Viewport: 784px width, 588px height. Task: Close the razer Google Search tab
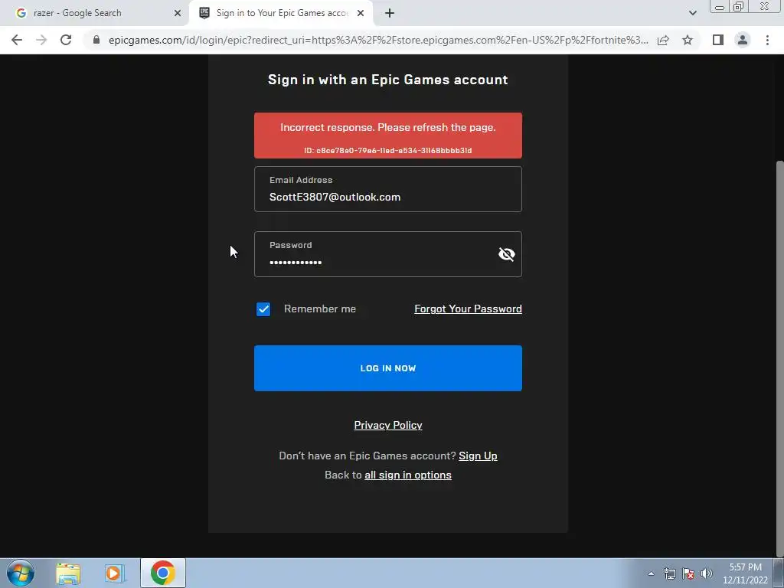click(178, 13)
